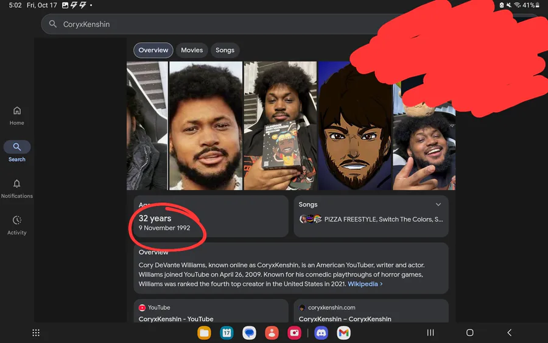Click the '32 years' age text
Screen dimensions: 548x343
pos(155,218)
